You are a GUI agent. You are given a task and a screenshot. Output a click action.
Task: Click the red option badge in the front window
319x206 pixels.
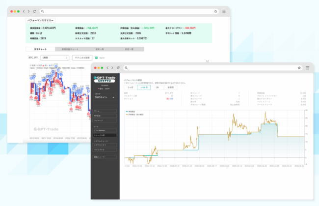coord(168,99)
